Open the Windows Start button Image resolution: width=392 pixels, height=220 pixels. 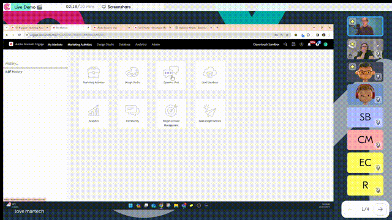(130, 205)
